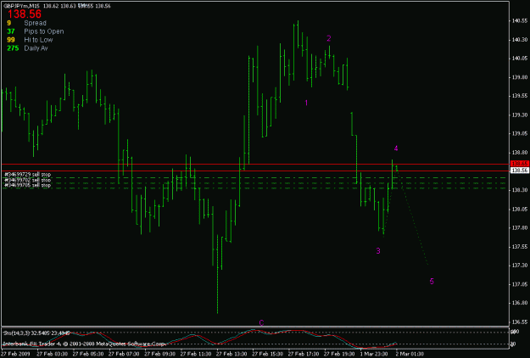Select the magenta wave label 1
Image resolution: width=530 pixels, height=358 pixels.
click(306, 103)
